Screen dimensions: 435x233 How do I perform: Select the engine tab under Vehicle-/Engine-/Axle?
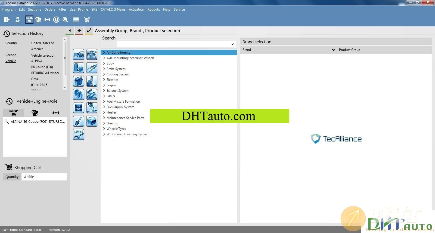click(35, 113)
